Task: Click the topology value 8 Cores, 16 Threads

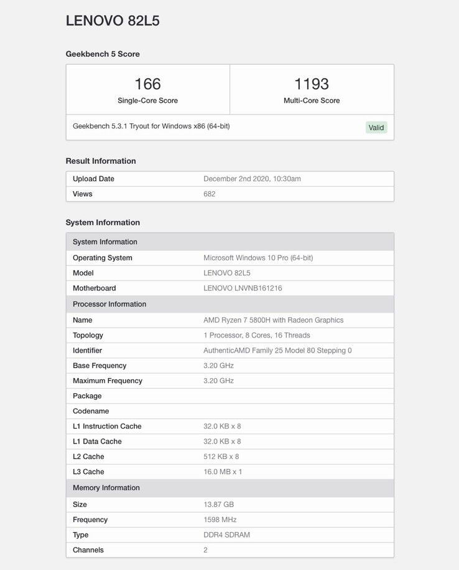Action: click(x=256, y=335)
